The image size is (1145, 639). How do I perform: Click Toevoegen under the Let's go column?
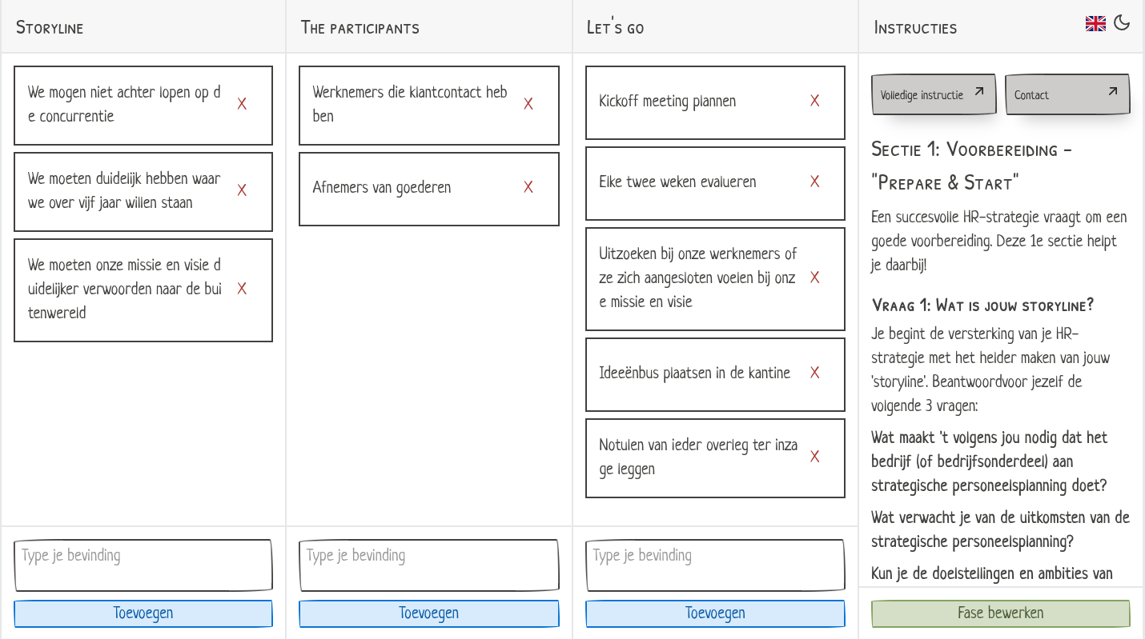(715, 613)
